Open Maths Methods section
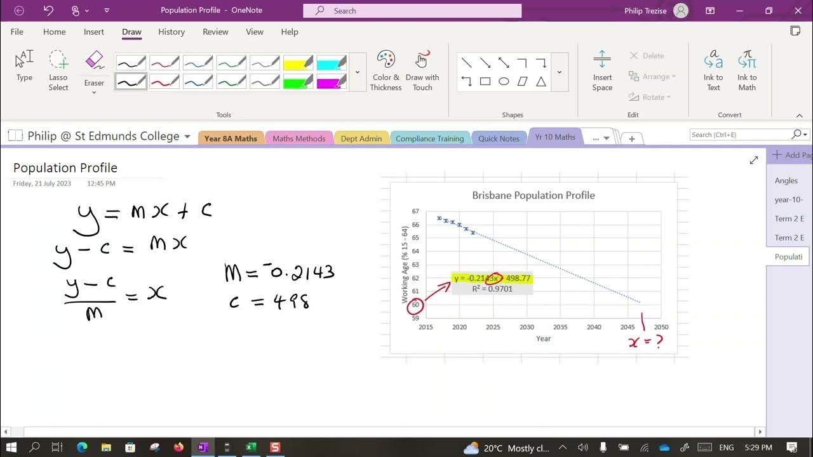The width and height of the screenshot is (813, 457). [x=299, y=138]
